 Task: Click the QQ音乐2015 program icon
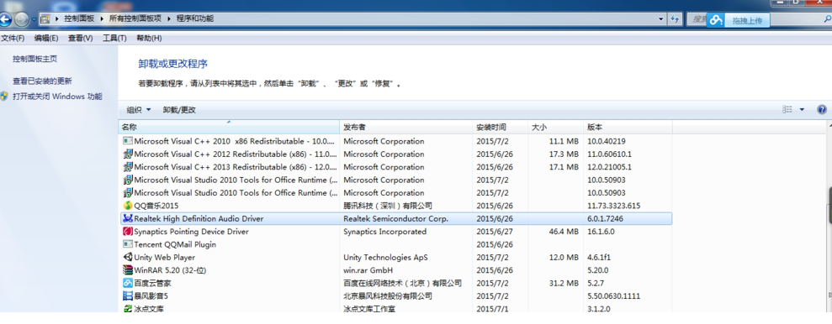click(127, 206)
